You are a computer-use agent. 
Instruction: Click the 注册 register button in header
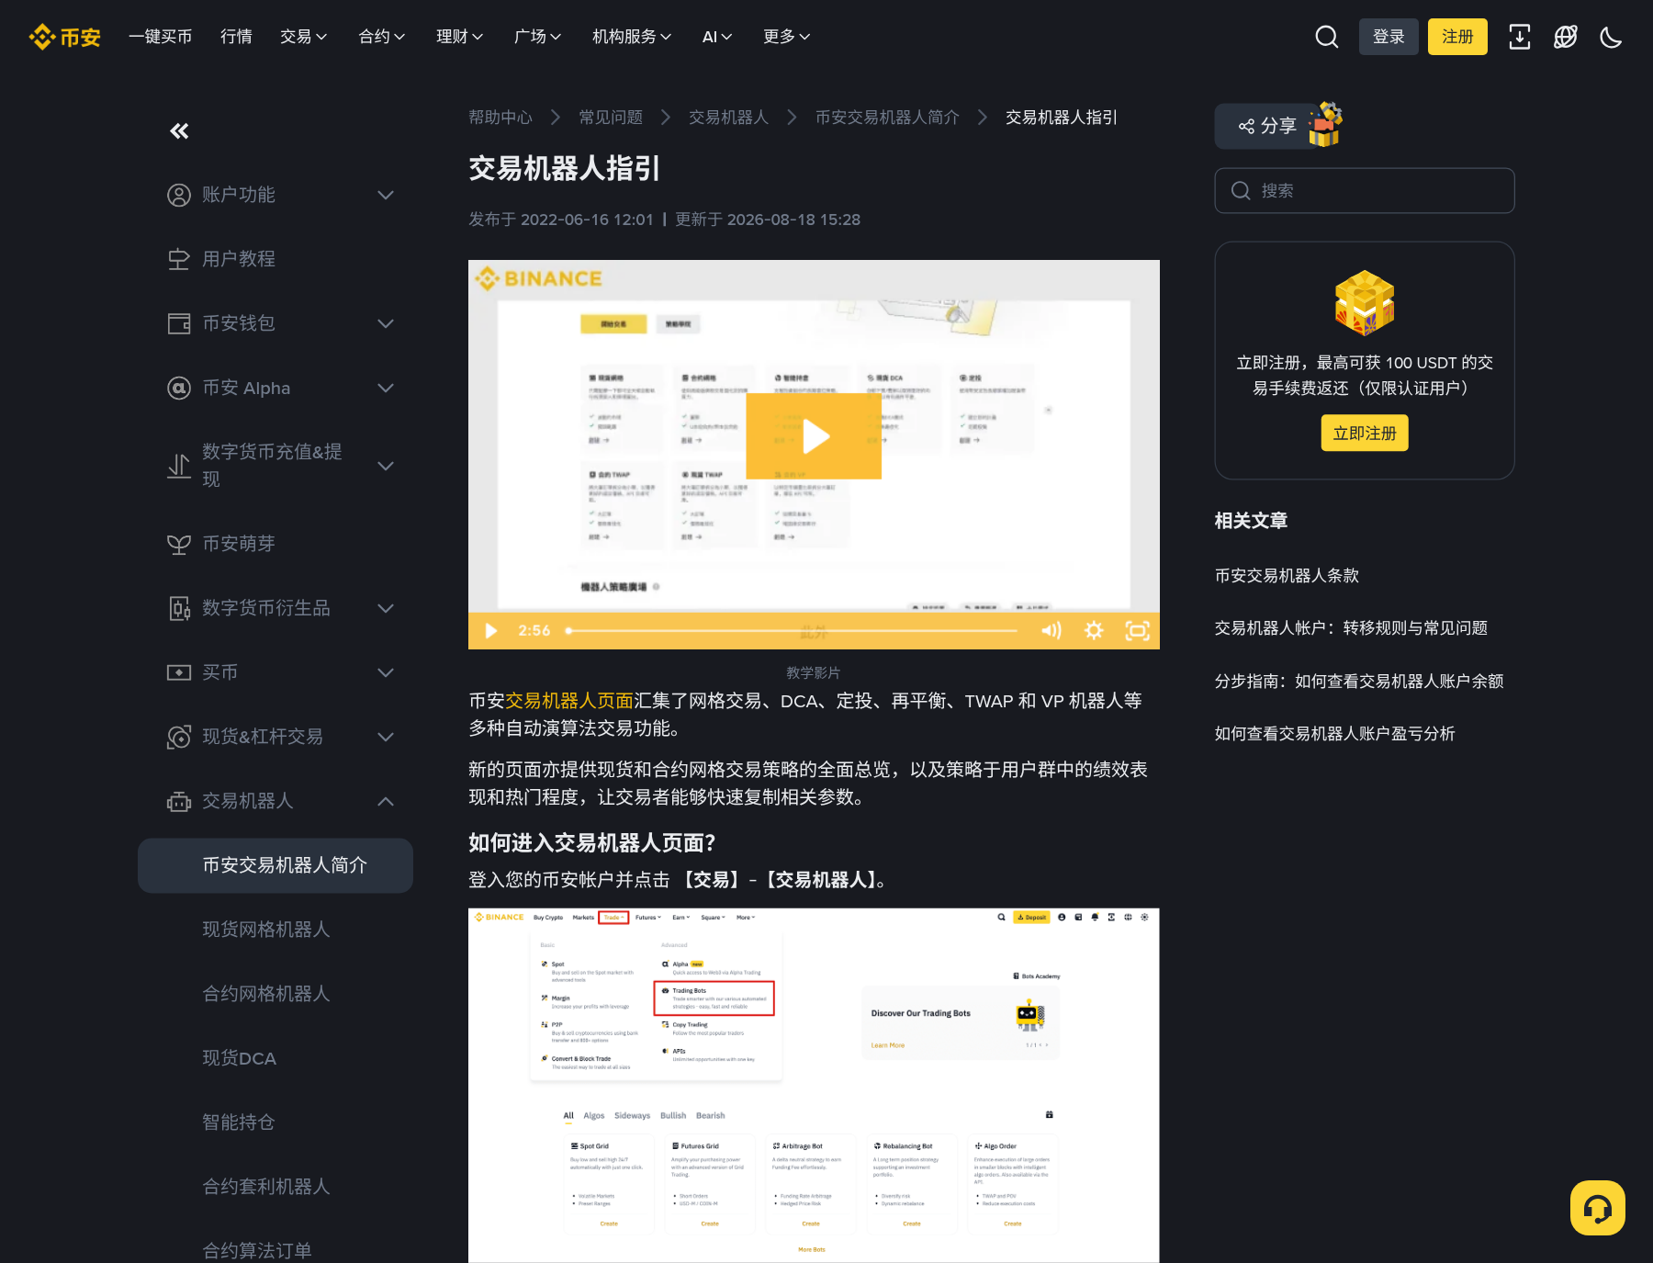(x=1457, y=37)
